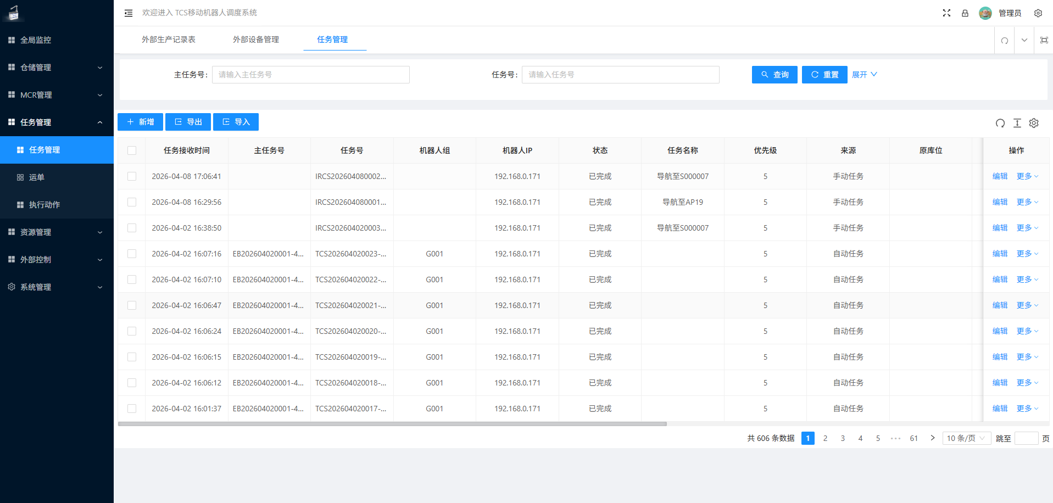Viewport: 1053px width, 503px height.
Task: Click the 新增 add button
Action: coord(140,122)
